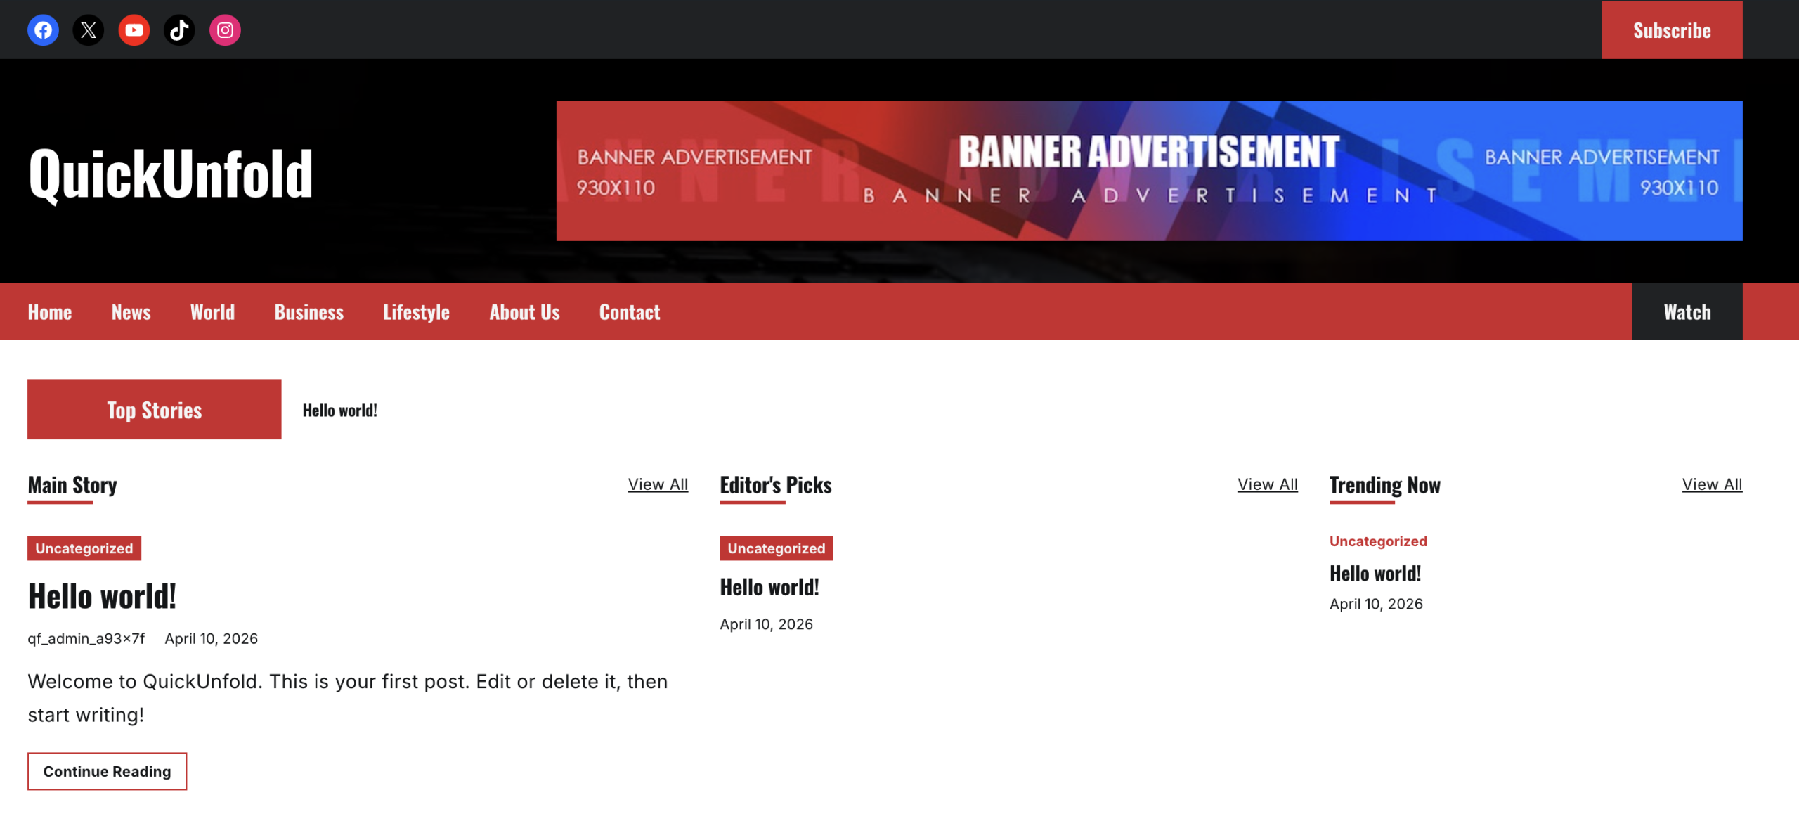1799x833 pixels.
Task: Open the YouTube social icon
Action: tap(134, 30)
